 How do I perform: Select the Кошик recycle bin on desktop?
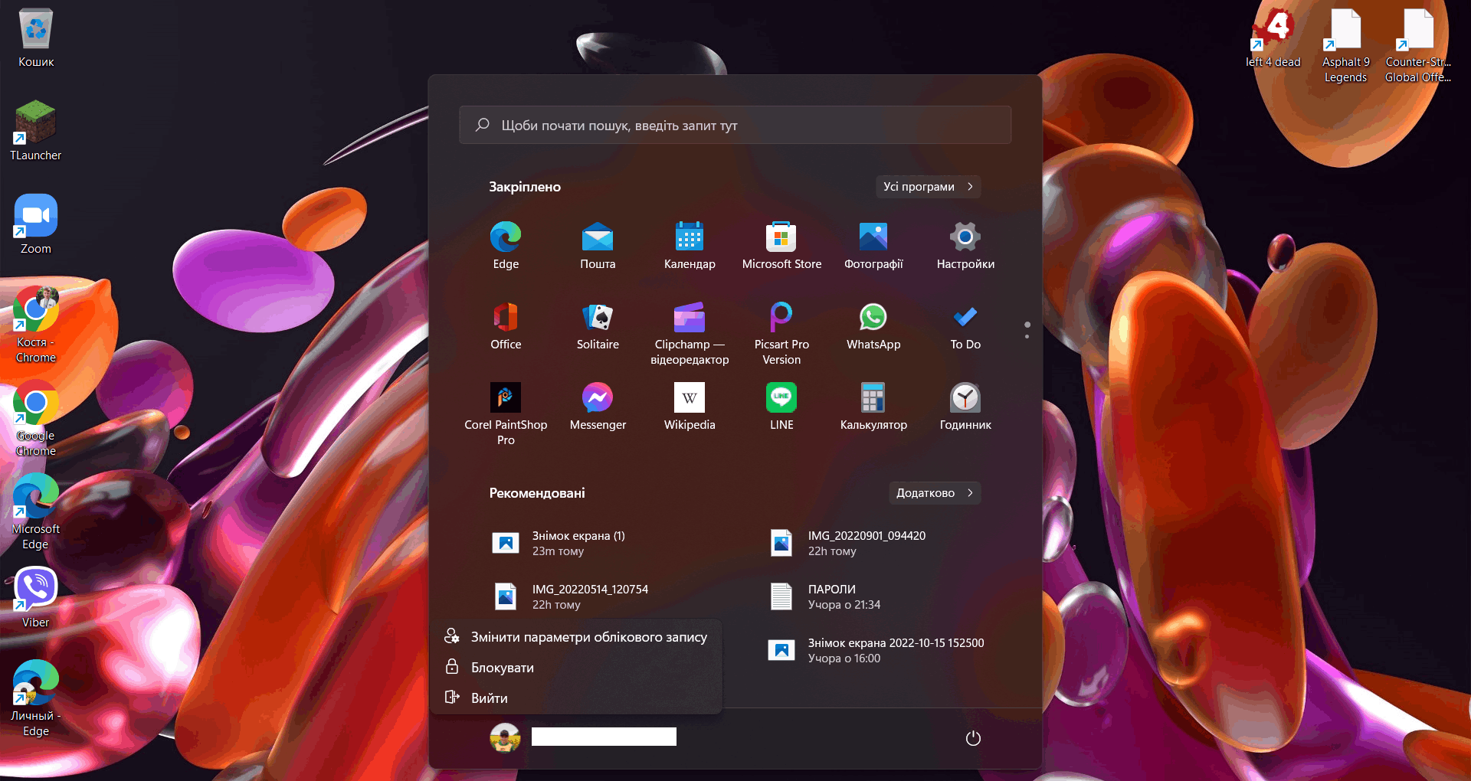(x=36, y=38)
